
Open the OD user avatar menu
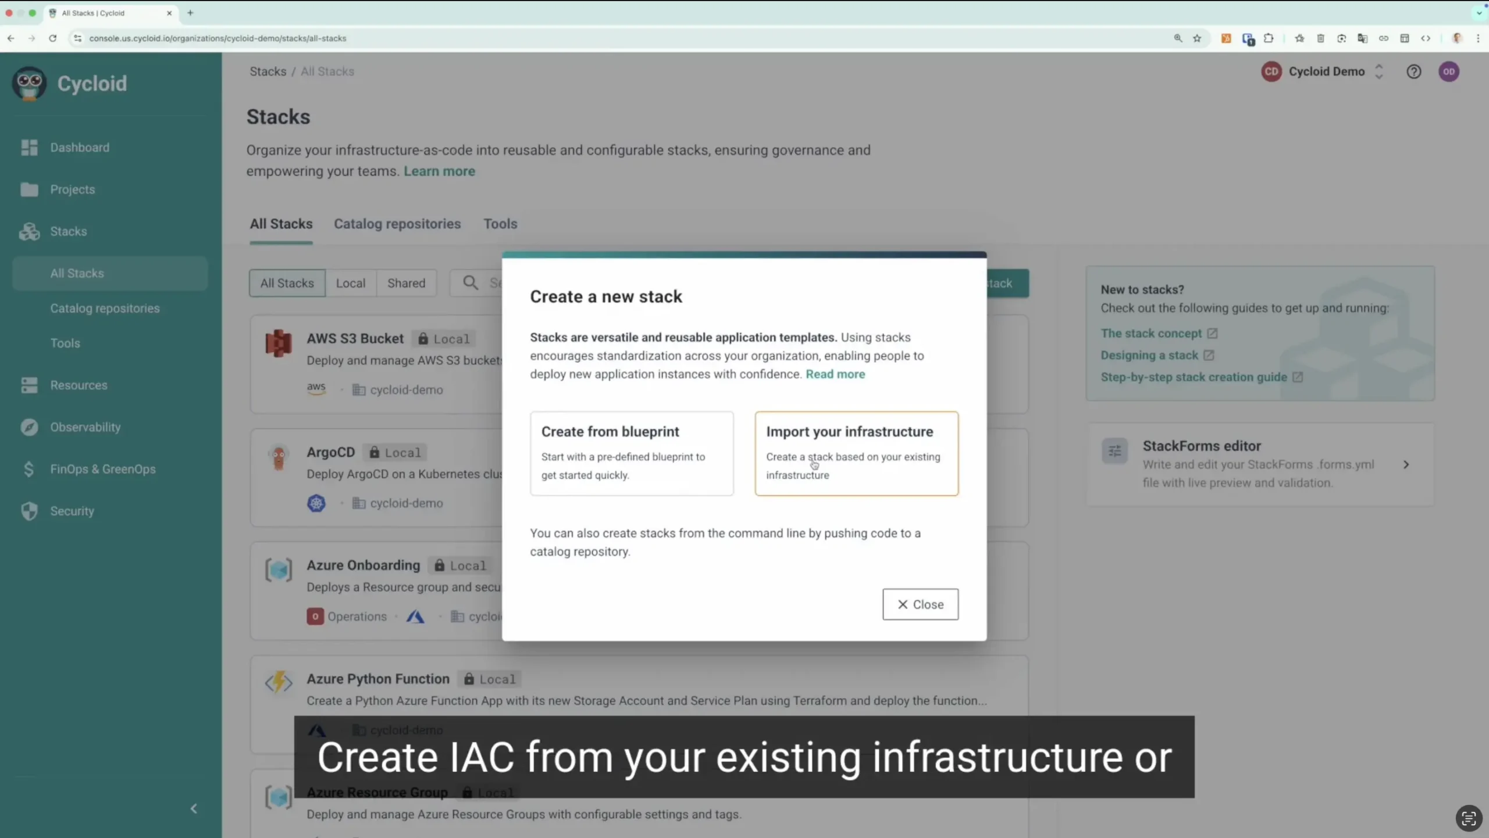pyautogui.click(x=1449, y=71)
